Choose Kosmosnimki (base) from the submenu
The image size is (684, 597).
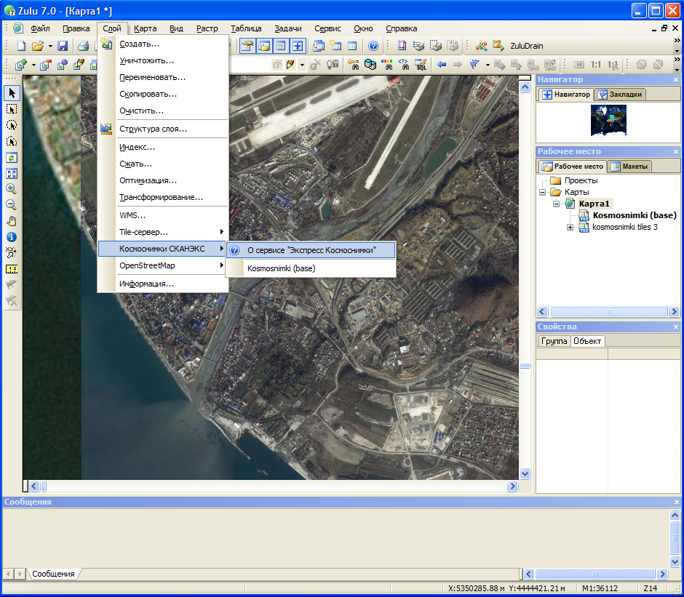click(x=281, y=268)
